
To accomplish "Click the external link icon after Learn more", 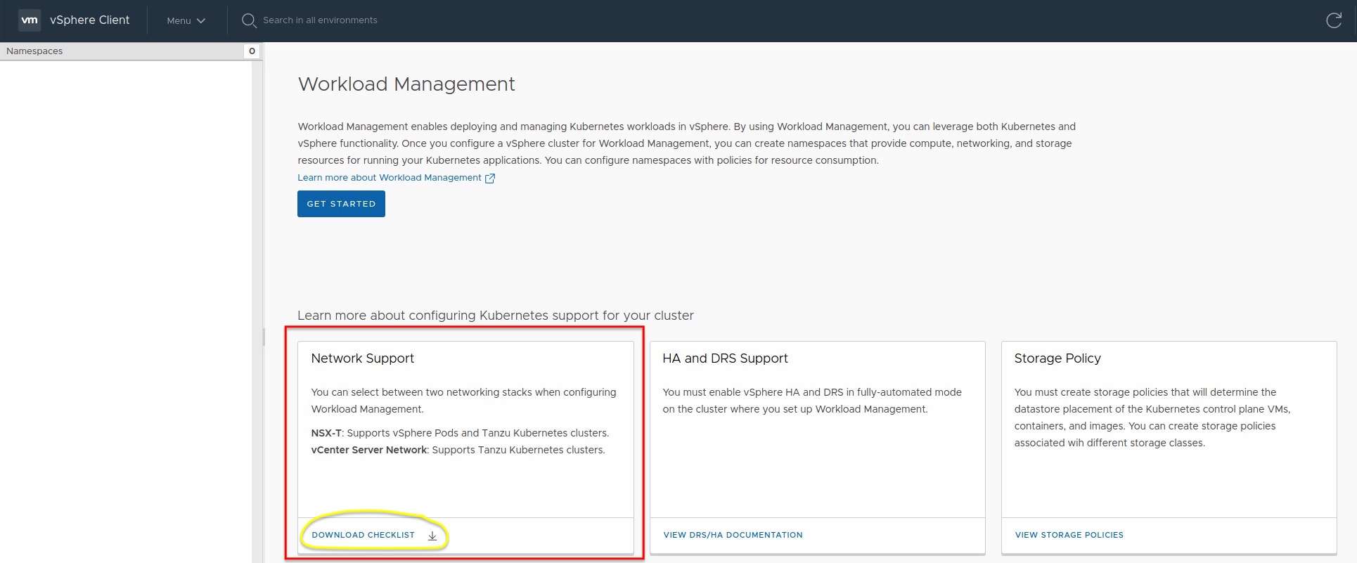I will (x=490, y=179).
